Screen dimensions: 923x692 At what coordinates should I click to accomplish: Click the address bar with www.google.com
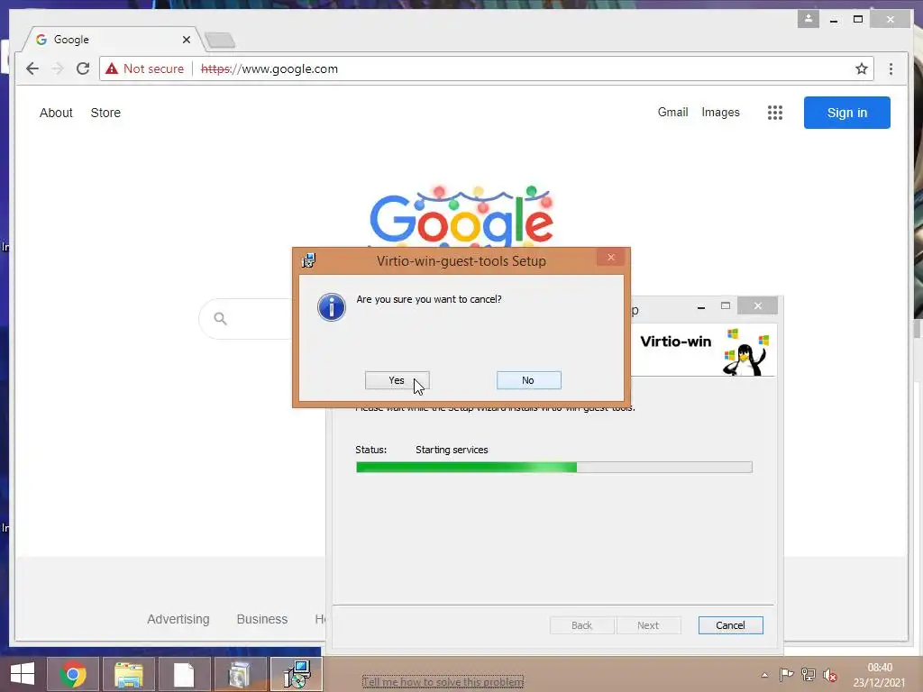(486, 68)
